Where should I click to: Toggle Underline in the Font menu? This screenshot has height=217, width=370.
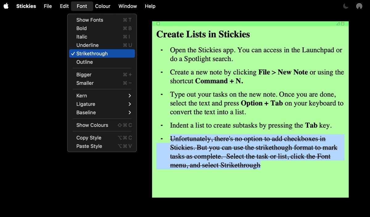pyautogui.click(x=102, y=45)
